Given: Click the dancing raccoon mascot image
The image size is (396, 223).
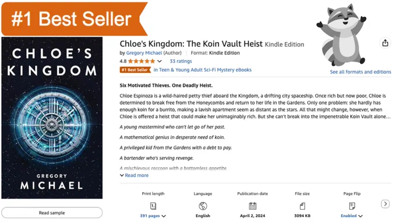Looking at the screenshot, I should [341, 36].
